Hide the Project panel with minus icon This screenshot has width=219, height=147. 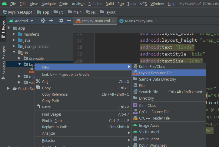click(69, 21)
